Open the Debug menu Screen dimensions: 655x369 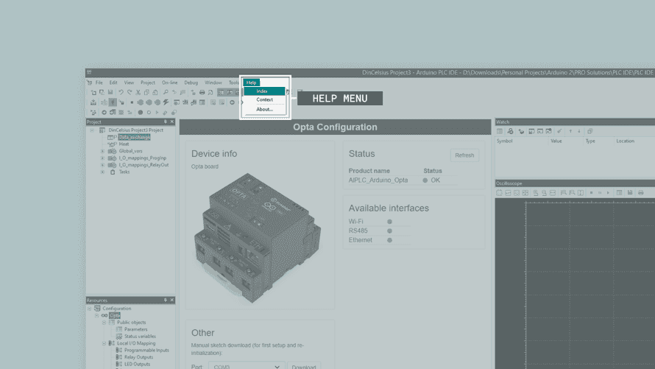coord(191,82)
